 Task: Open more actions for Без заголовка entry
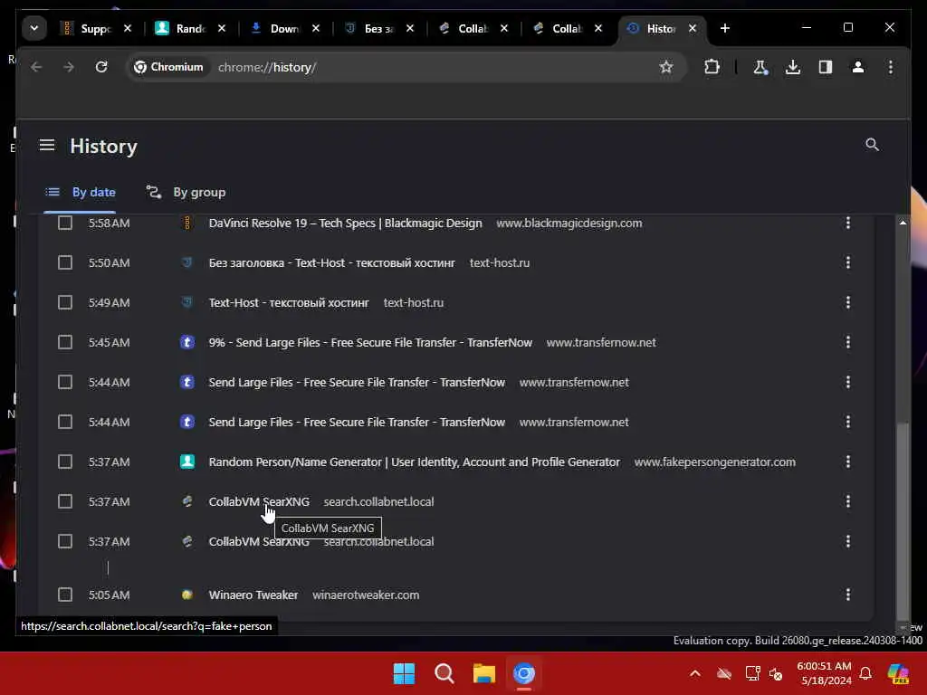point(847,263)
